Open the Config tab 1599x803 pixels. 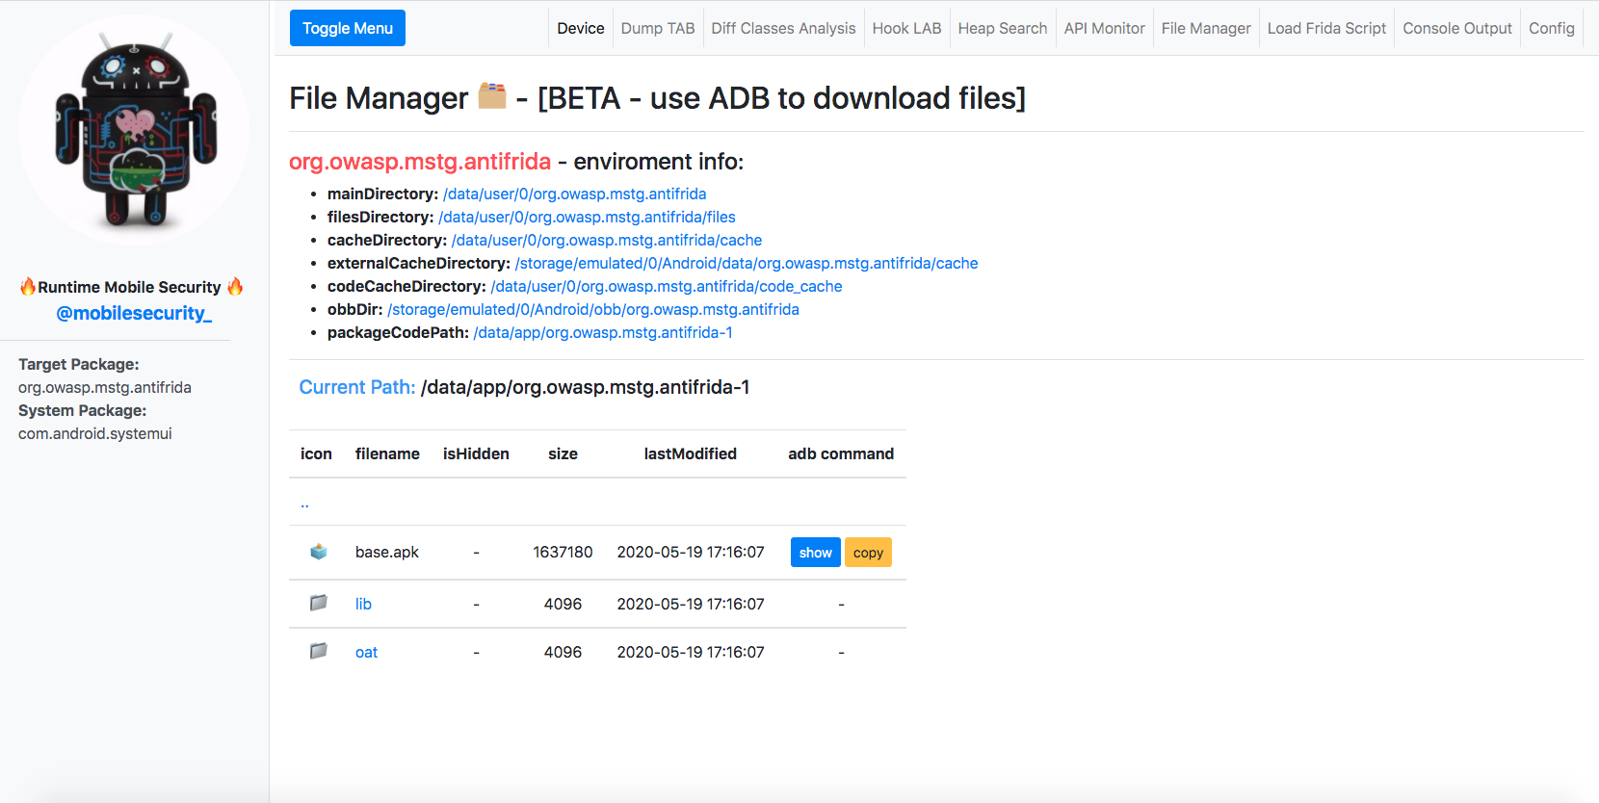[1552, 29]
